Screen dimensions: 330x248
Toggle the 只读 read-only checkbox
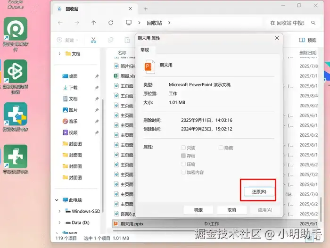click(x=183, y=148)
